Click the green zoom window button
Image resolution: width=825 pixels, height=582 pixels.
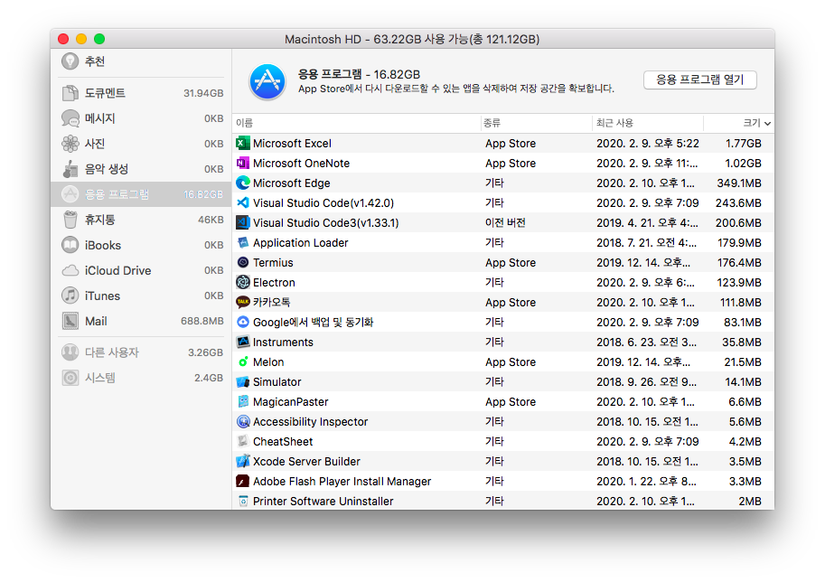[99, 39]
